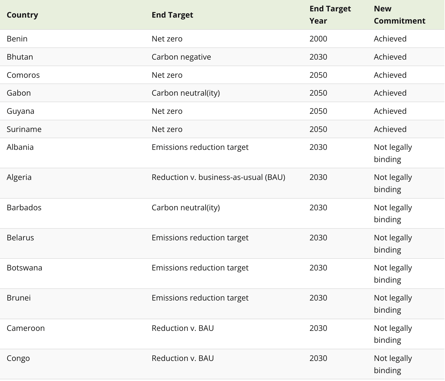Select the Barbados country cell
This screenshot has width=445, height=381.
click(x=24, y=208)
